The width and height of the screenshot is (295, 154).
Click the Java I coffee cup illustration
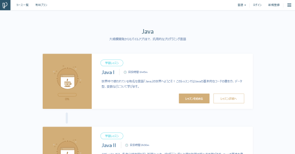67,79
